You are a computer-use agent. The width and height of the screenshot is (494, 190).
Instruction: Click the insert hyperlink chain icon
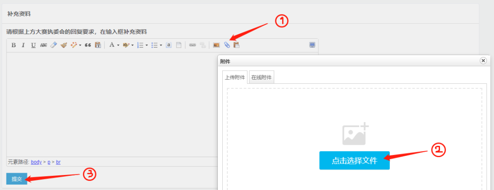pyautogui.click(x=192, y=45)
